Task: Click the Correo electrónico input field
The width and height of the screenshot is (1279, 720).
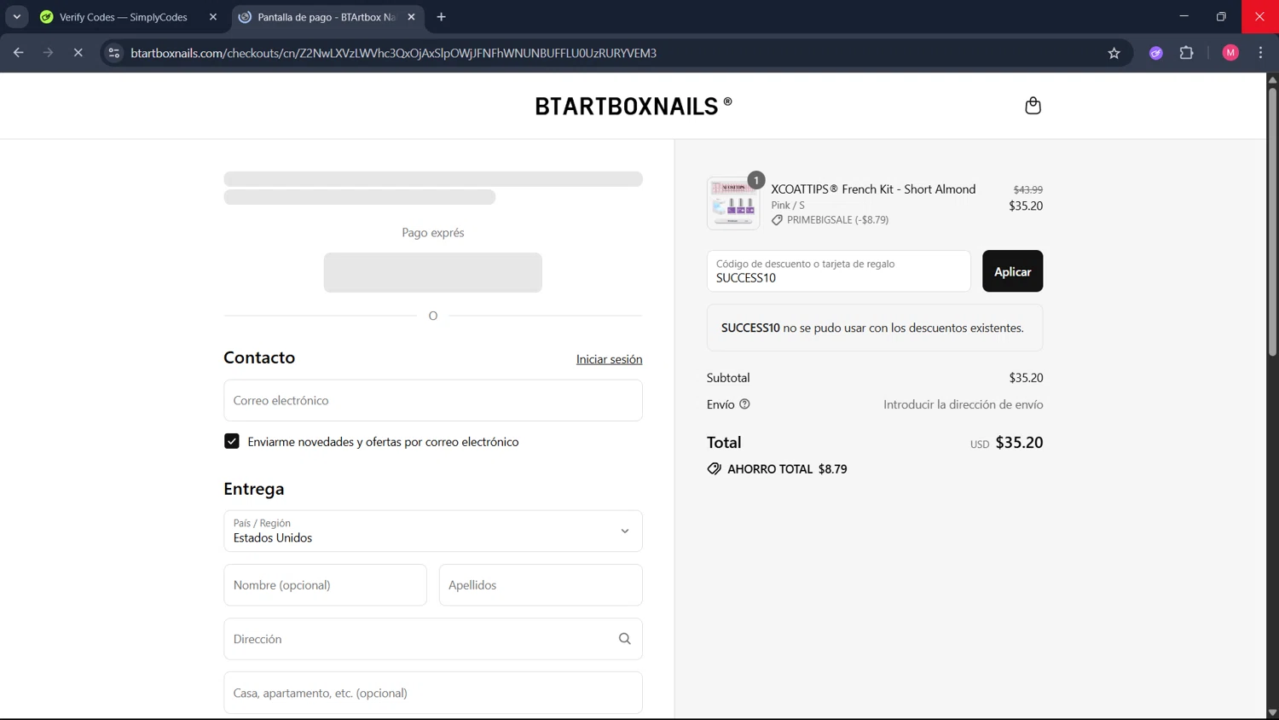Action: pyautogui.click(x=433, y=400)
